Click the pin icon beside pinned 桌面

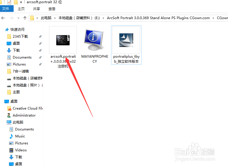coord(40,43)
